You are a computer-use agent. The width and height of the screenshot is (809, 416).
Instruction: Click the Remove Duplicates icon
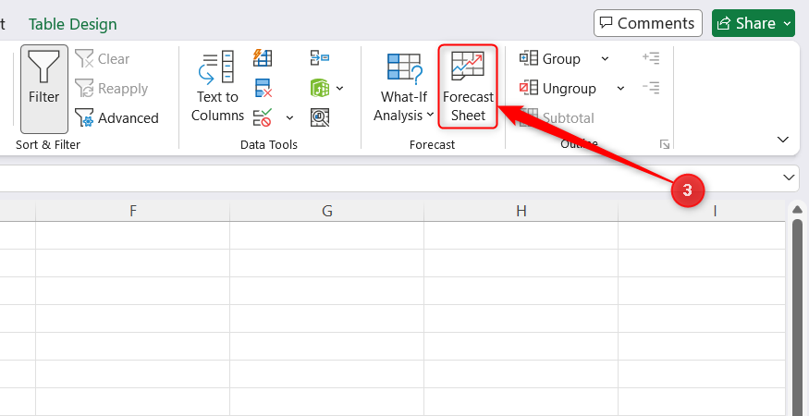(264, 88)
